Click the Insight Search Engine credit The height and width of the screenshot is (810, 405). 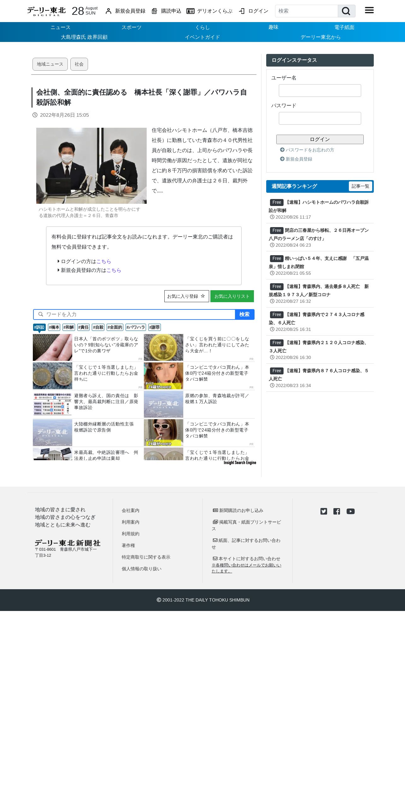pos(240,463)
